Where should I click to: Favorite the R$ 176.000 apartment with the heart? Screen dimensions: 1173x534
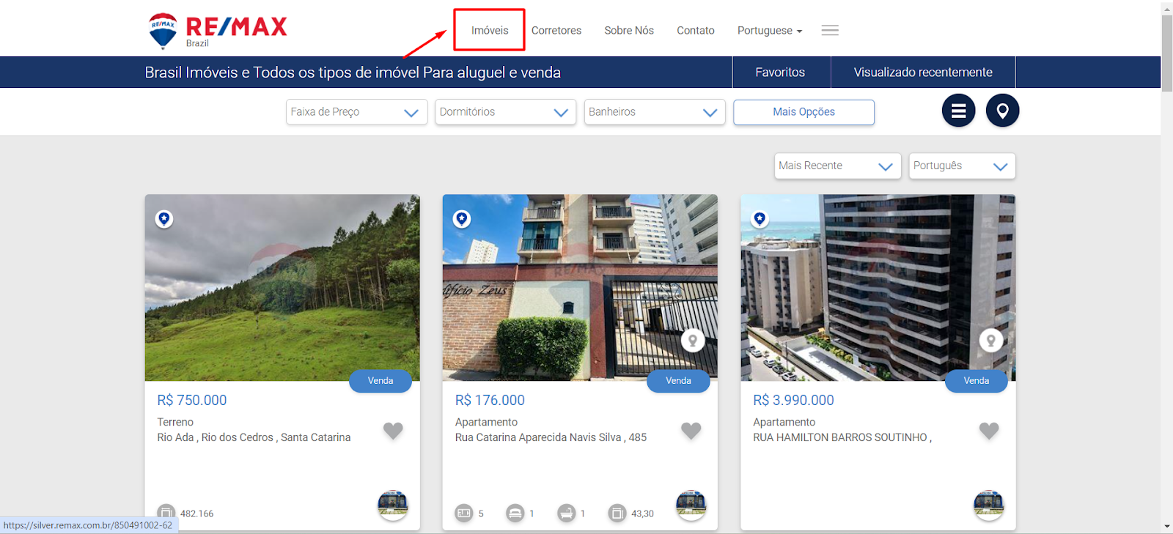(x=691, y=431)
